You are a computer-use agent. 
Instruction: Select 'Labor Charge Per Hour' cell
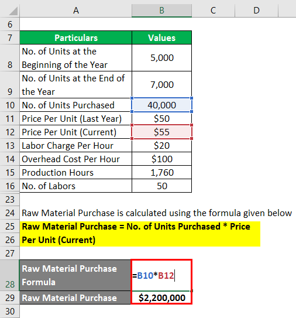pyautogui.click(x=76, y=146)
